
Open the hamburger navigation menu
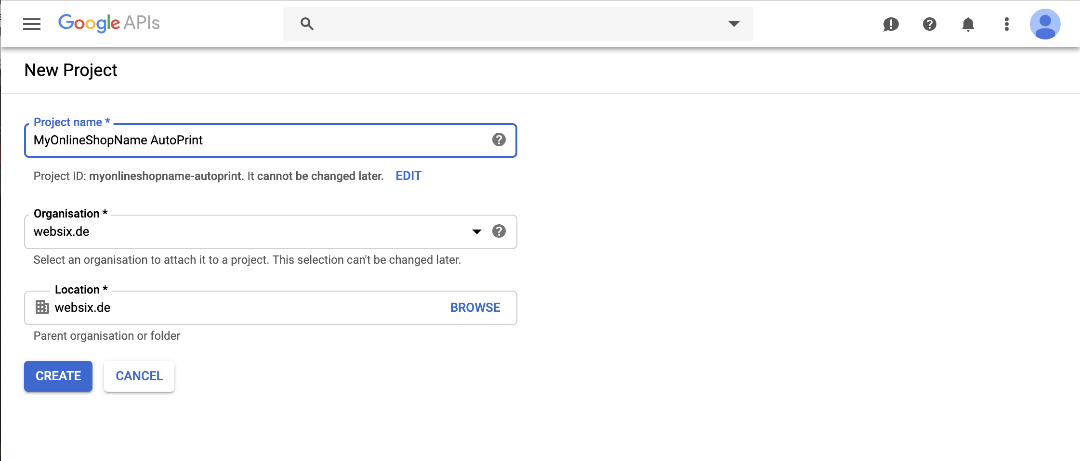[32, 24]
